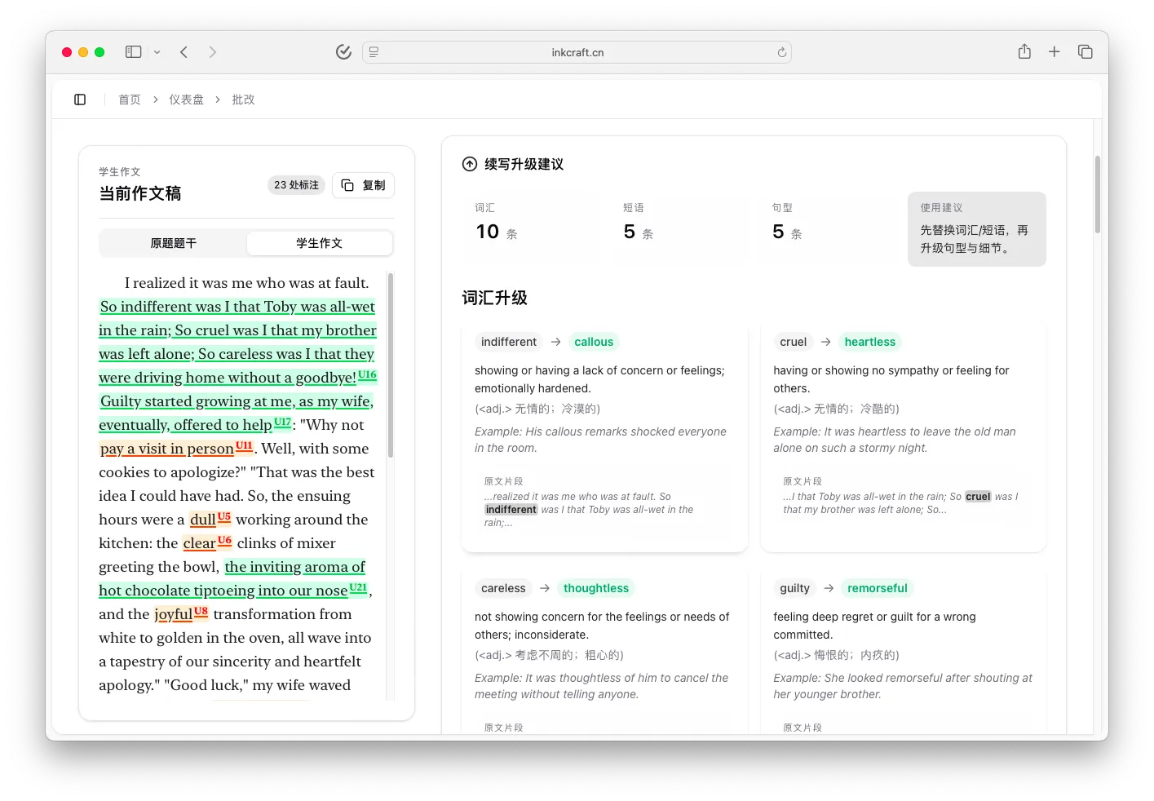Go back using the back arrow
Viewport: 1154px width, 801px height.
183,51
